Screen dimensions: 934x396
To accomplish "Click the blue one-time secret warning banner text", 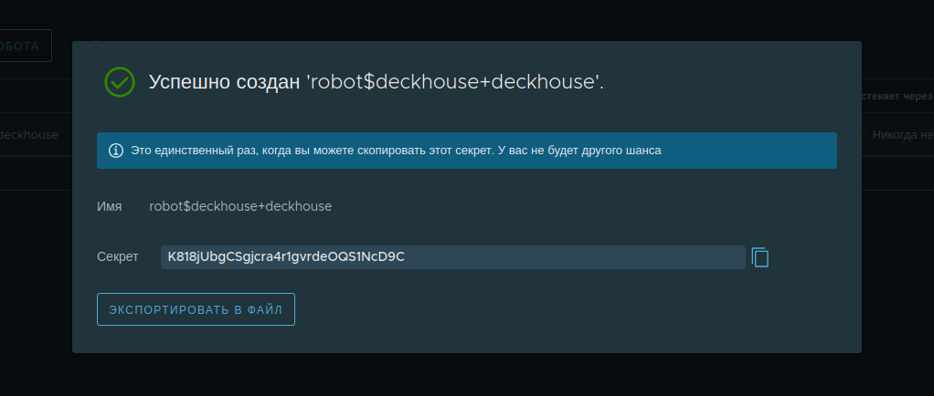I will tap(395, 151).
